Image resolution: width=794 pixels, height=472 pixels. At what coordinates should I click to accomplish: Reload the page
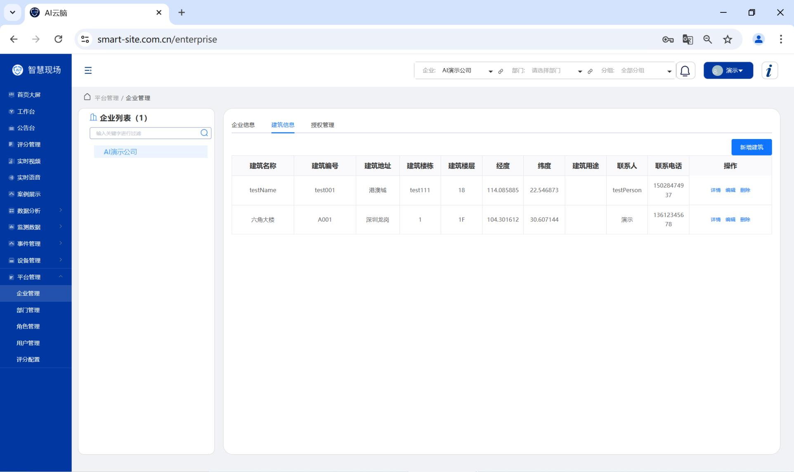(x=58, y=39)
